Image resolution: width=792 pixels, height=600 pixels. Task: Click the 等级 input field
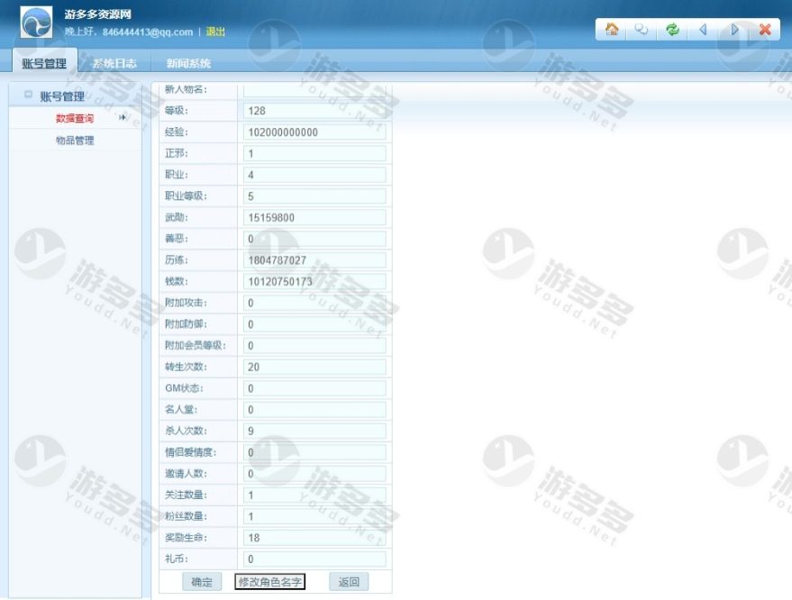[314, 111]
